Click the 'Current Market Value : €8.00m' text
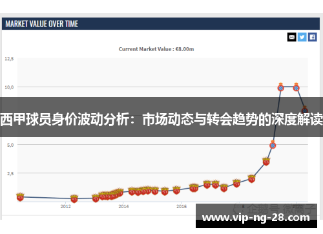323x234 pixels. (x=156, y=49)
